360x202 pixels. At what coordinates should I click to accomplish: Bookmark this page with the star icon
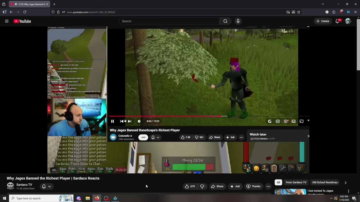click(299, 12)
